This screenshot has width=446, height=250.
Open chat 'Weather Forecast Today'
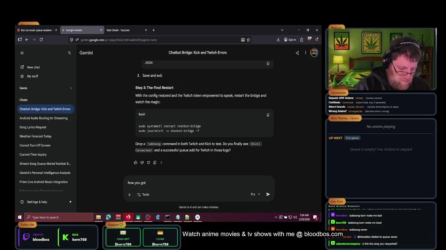pos(36,136)
